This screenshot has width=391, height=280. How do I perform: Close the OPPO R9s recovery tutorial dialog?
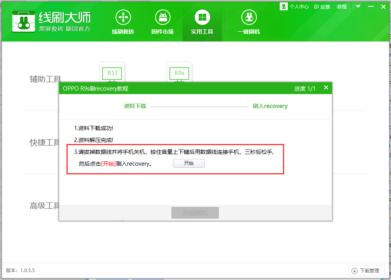click(x=326, y=87)
